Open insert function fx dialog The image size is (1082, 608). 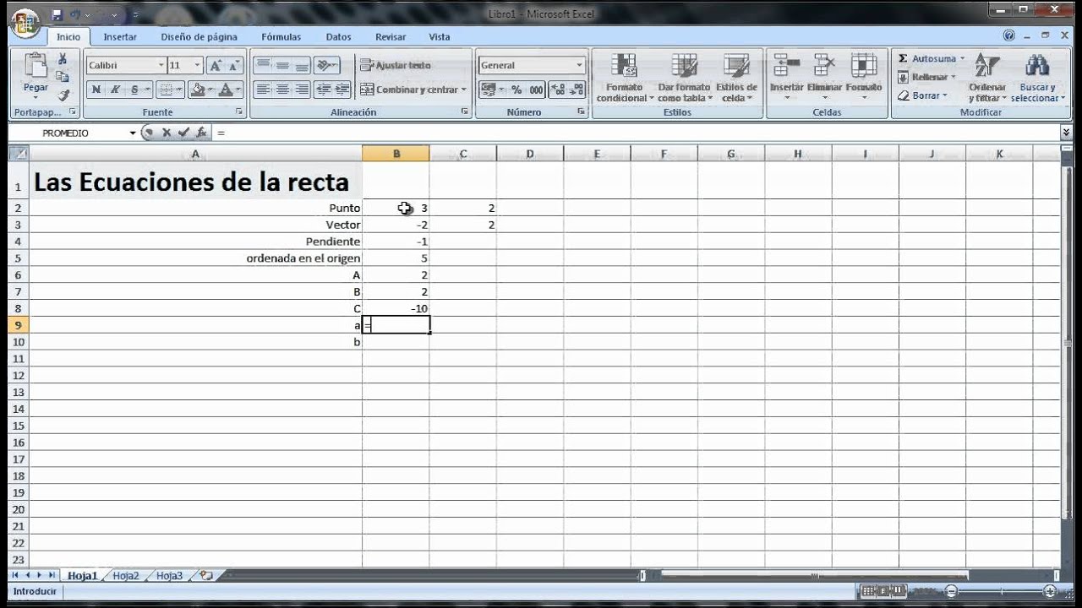tap(201, 133)
